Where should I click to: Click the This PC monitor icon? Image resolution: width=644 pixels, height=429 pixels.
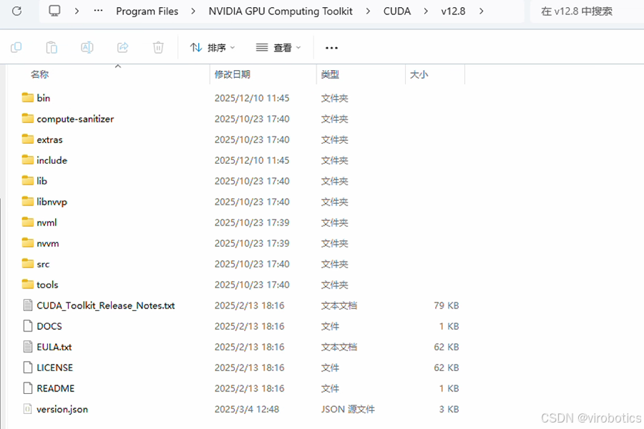coord(54,11)
